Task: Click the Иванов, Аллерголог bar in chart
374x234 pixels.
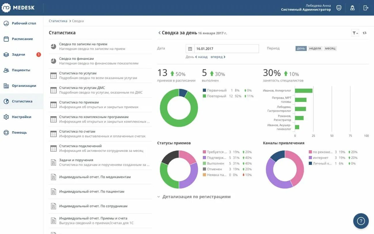Action: point(304,91)
